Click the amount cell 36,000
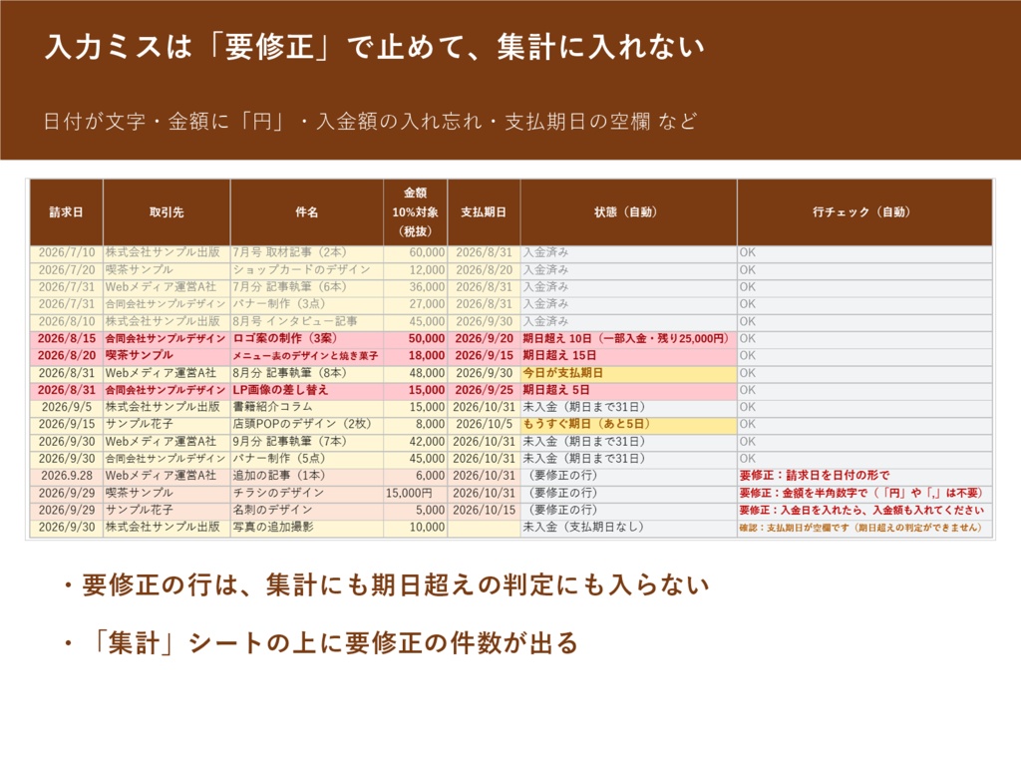Viewport: 1021px width, 766px height. (416, 286)
